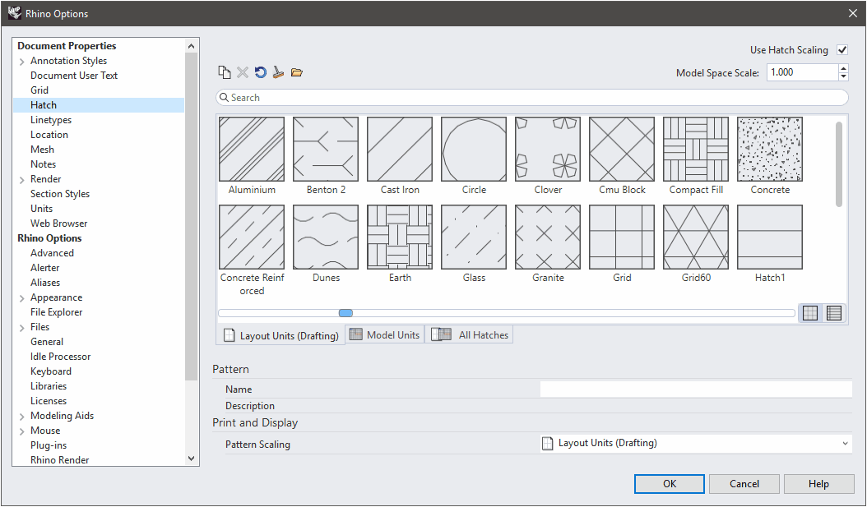Switch to list view of hatches
This screenshot has height=507, width=867.
coord(834,313)
